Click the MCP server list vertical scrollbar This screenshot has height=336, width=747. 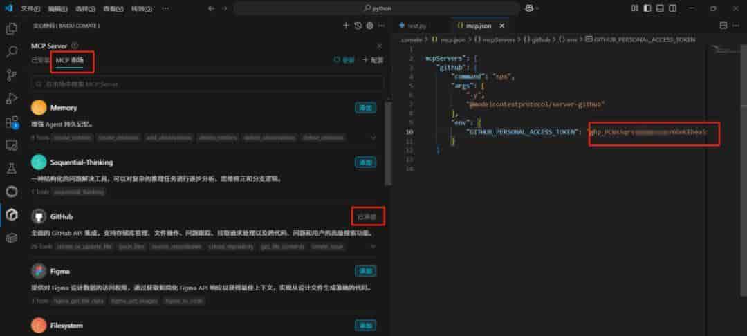[x=388, y=143]
